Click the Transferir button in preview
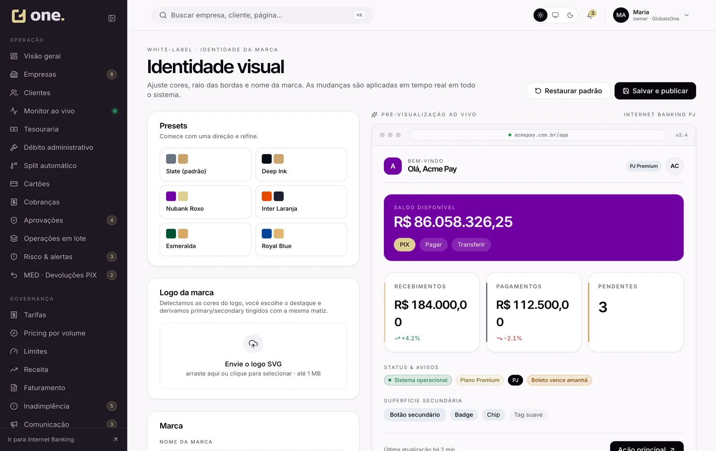 pyautogui.click(x=471, y=245)
